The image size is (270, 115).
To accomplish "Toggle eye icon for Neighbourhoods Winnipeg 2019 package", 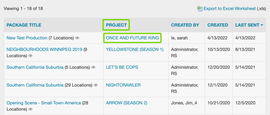I will [x=31, y=56].
